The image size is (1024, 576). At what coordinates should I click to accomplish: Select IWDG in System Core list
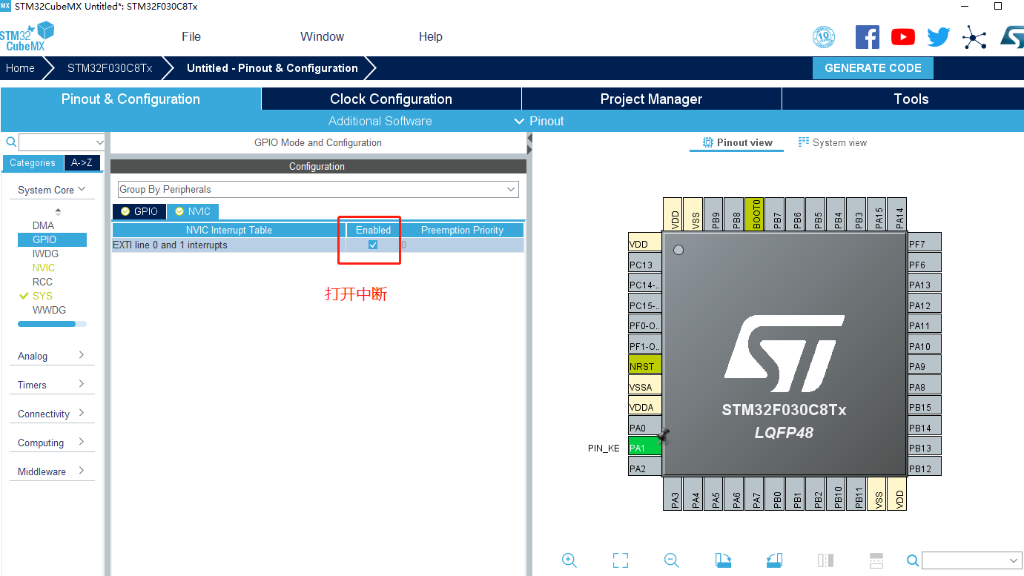[x=45, y=254]
